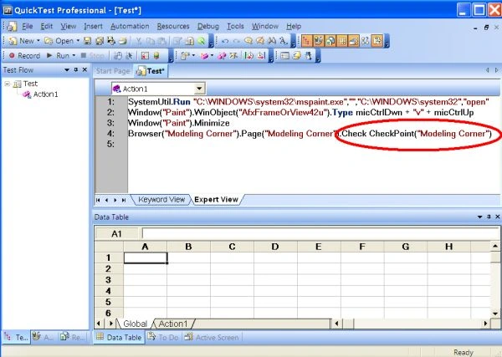Click the Run button

pos(59,56)
